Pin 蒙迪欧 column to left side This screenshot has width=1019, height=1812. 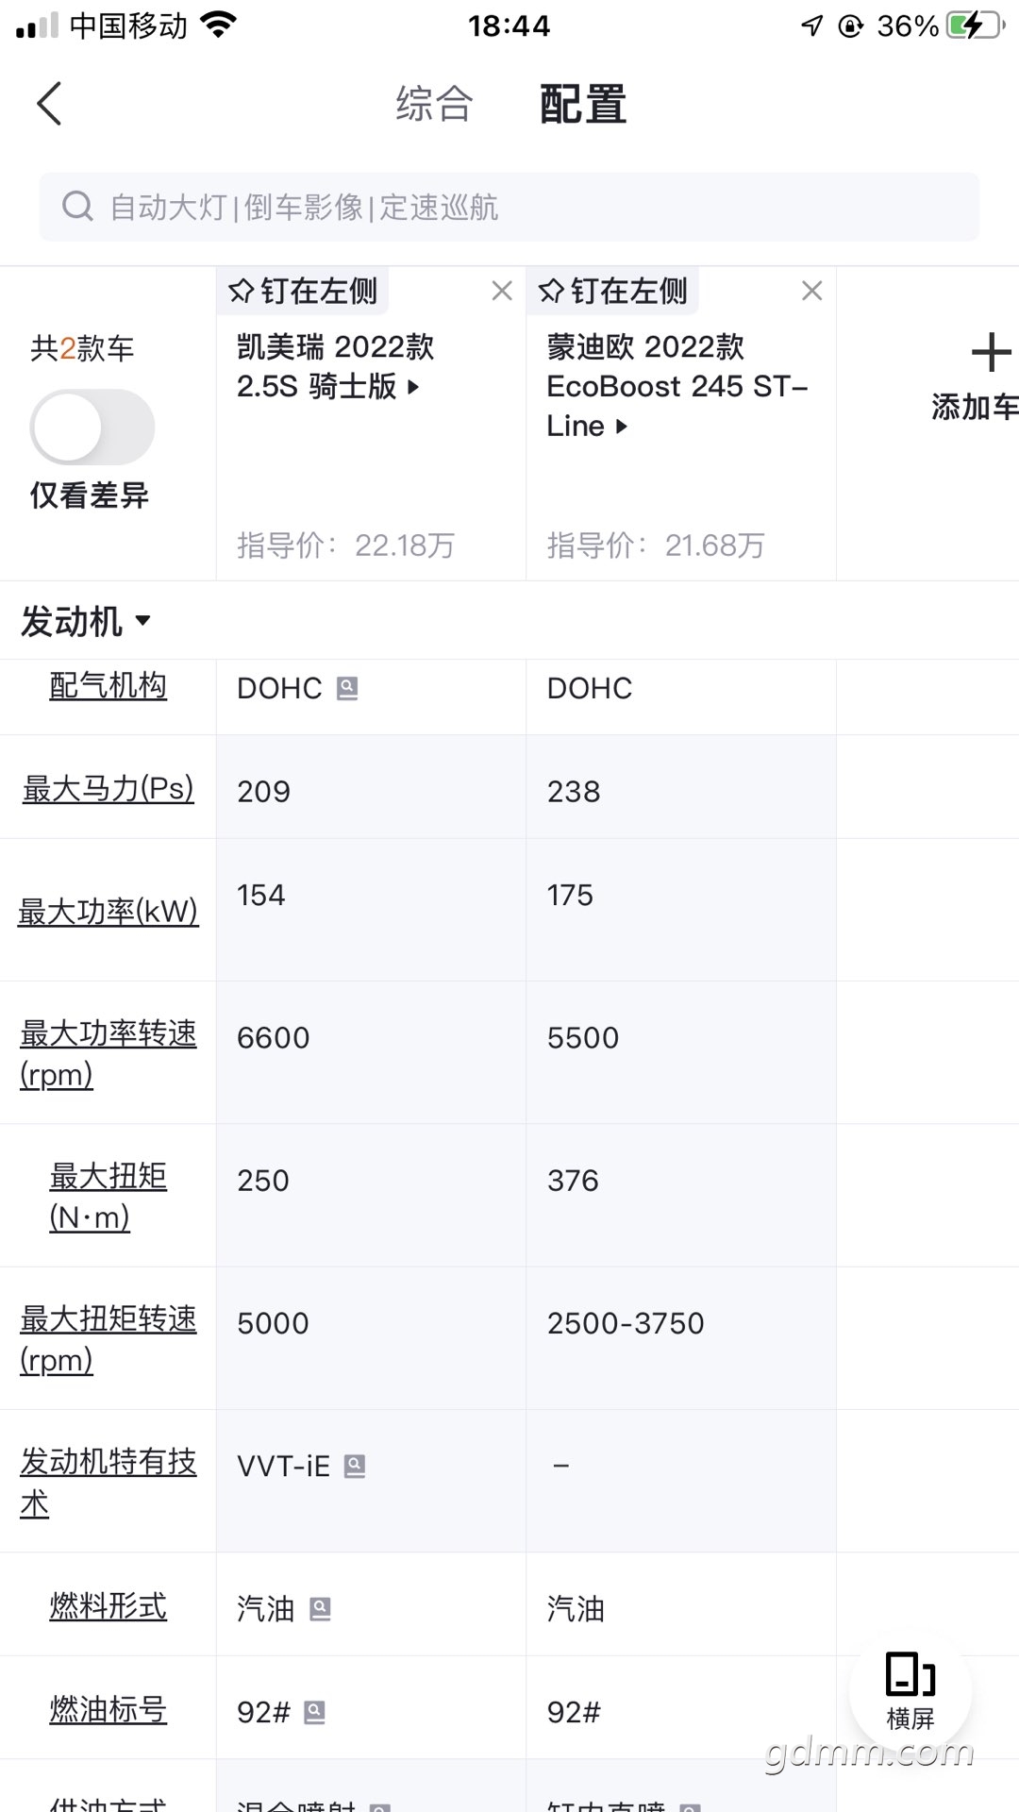point(612,291)
